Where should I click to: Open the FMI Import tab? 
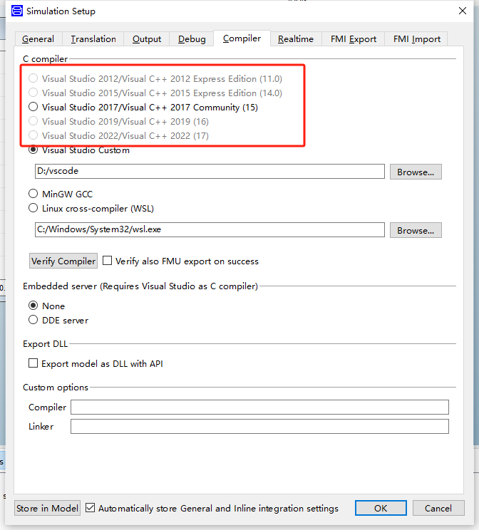coord(417,39)
